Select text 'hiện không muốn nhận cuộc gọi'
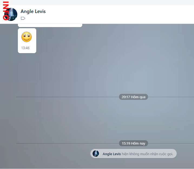 click(x=147, y=154)
